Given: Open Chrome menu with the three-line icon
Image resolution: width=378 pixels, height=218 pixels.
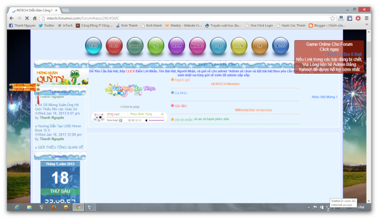Looking at the screenshot, I should [x=366, y=18].
